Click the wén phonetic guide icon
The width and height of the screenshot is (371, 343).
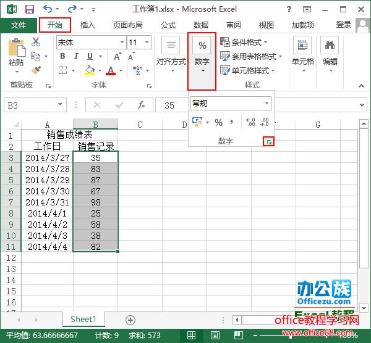click(x=137, y=70)
